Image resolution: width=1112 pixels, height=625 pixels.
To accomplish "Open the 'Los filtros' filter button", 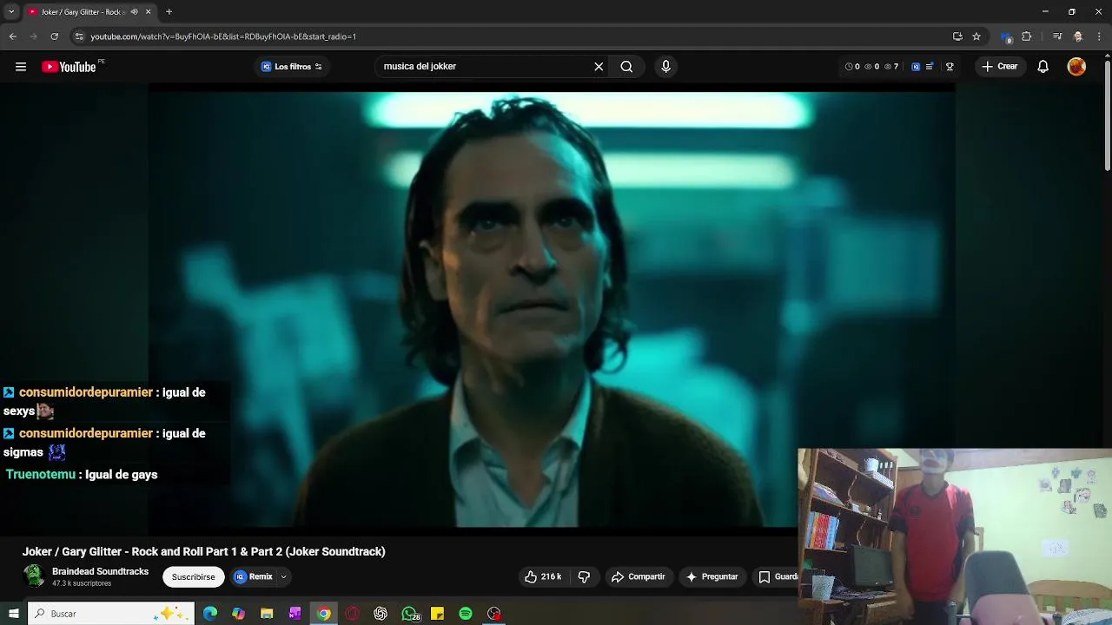I will click(x=292, y=67).
